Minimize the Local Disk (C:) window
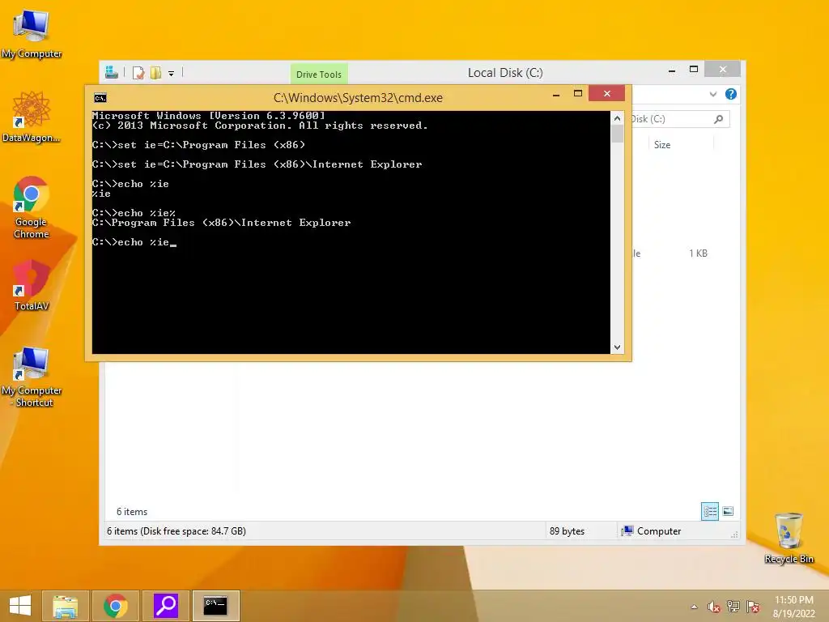This screenshot has width=829, height=622. 672,70
